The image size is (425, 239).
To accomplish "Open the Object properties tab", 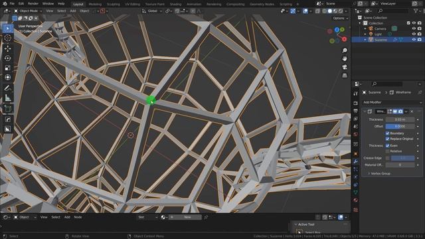I will coord(356,153).
